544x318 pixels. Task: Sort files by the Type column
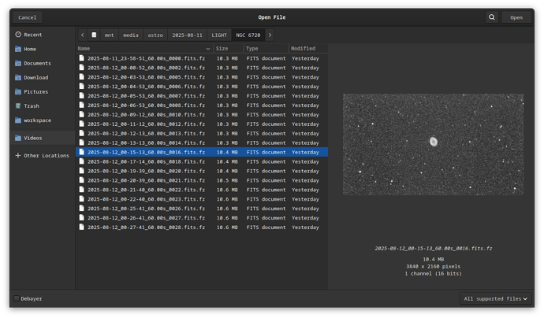(x=266, y=49)
